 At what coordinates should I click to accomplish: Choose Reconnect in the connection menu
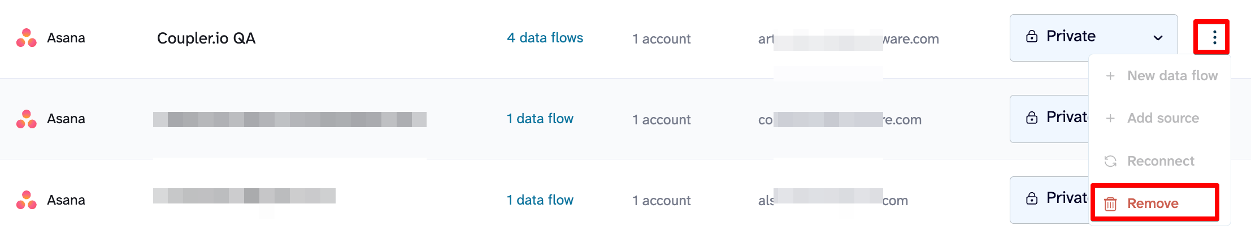[1161, 161]
